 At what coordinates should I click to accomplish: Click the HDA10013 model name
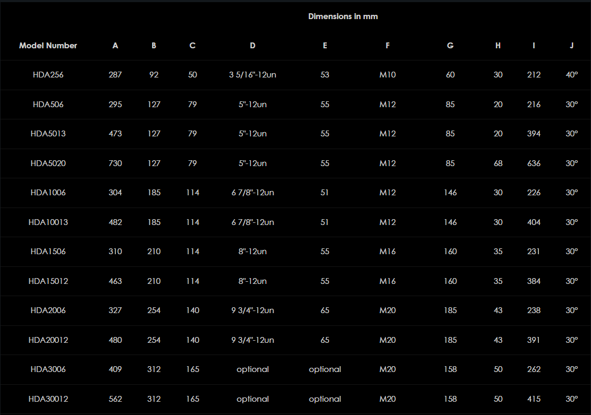[x=48, y=222]
